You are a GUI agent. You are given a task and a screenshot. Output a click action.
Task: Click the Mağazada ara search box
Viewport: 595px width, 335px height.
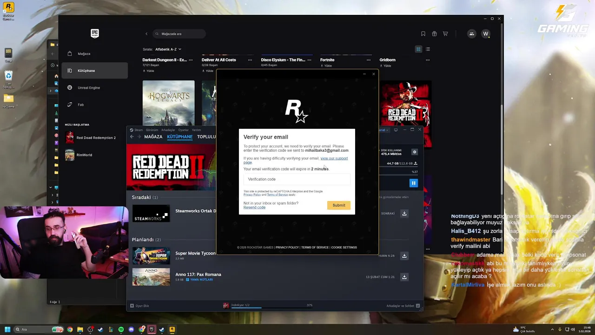179,34
